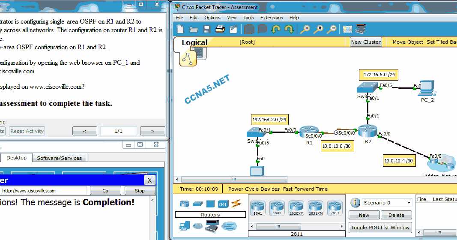Viewport: 457px width, 240px height.
Task: Pick the 2811 router model
Action: [335, 208]
